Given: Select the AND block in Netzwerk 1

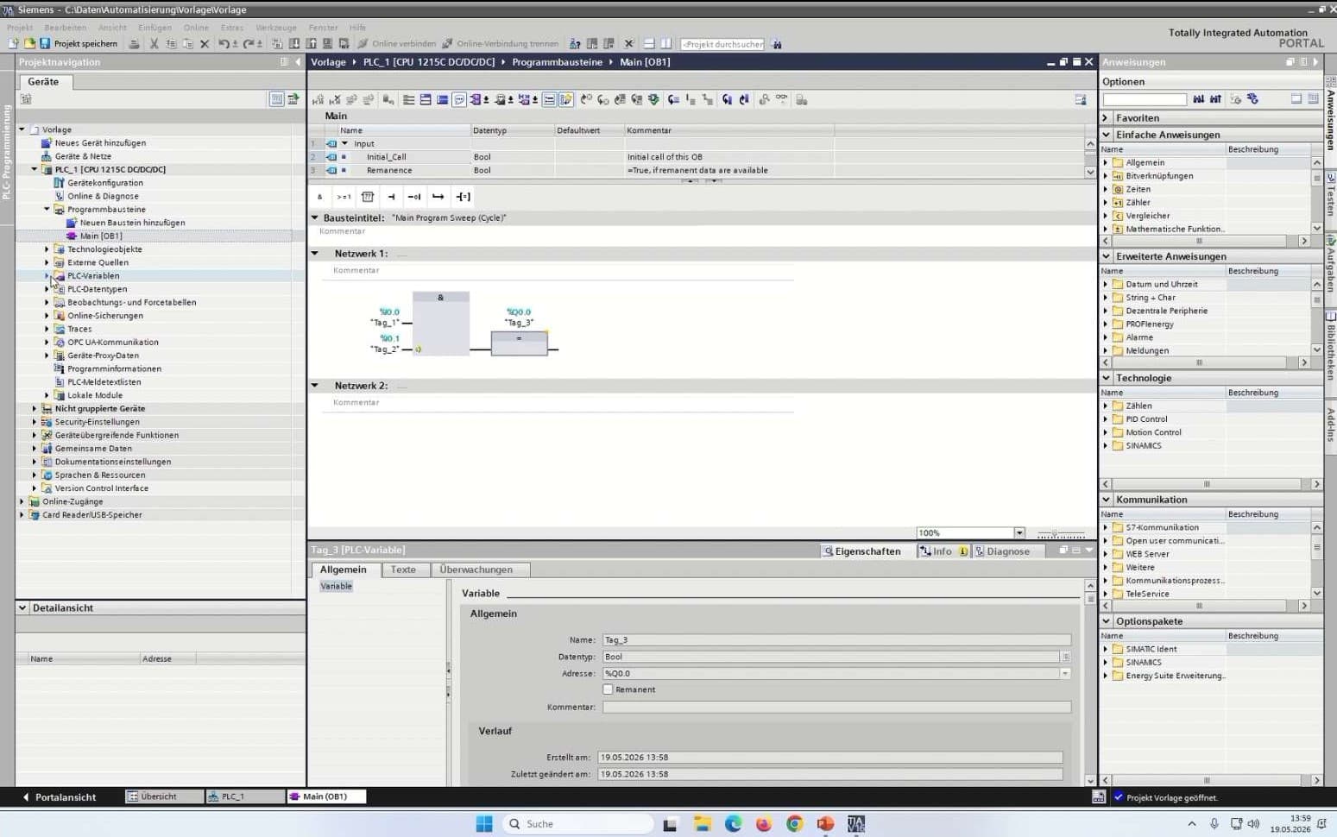Looking at the screenshot, I should click(441, 324).
